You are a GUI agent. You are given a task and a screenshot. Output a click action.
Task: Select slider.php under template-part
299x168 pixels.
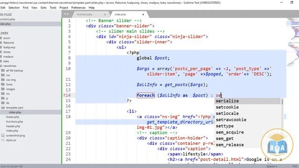[15, 112]
